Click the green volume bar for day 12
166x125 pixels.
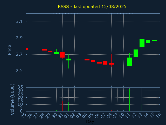point(136,105)
